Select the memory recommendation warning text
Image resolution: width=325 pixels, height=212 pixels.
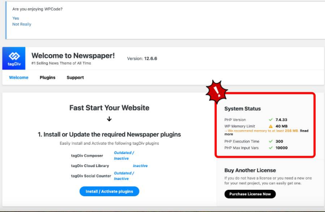pos(261,131)
